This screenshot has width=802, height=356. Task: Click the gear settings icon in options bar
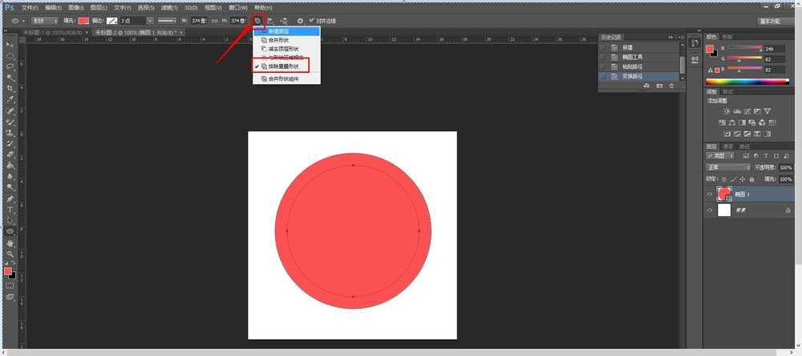click(300, 20)
